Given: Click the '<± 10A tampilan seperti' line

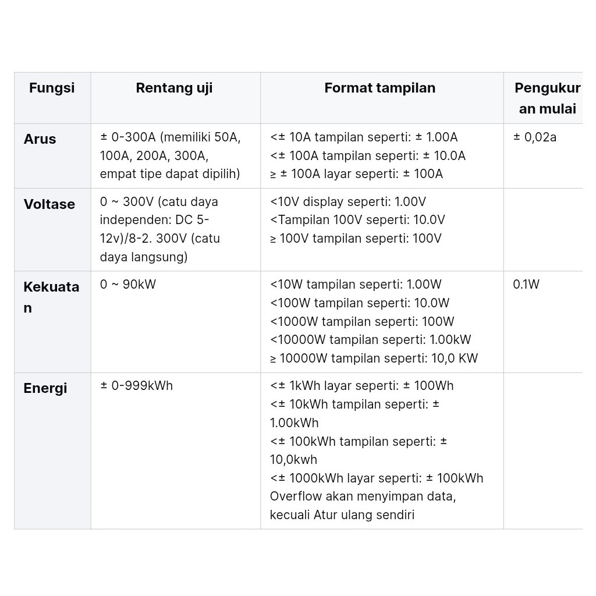Looking at the screenshot, I should [x=364, y=137].
